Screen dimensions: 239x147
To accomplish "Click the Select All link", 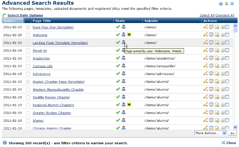I will (207, 15).
